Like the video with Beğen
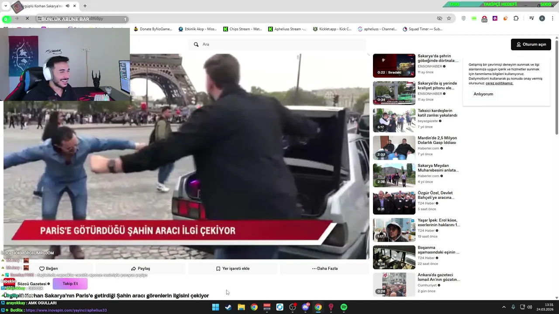The width and height of the screenshot is (559, 314). tap(48, 269)
